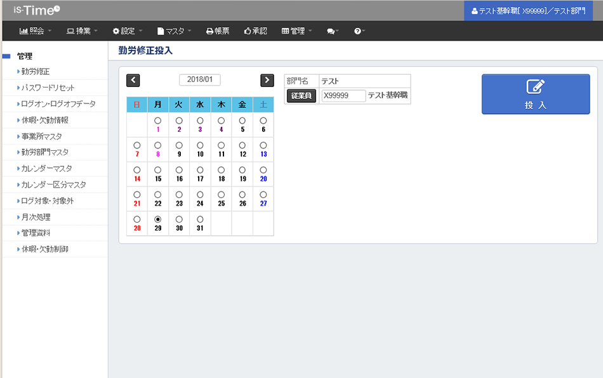Open ログオン・ログオフデータ in sidebar
The width and height of the screenshot is (603, 378).
tap(58, 104)
